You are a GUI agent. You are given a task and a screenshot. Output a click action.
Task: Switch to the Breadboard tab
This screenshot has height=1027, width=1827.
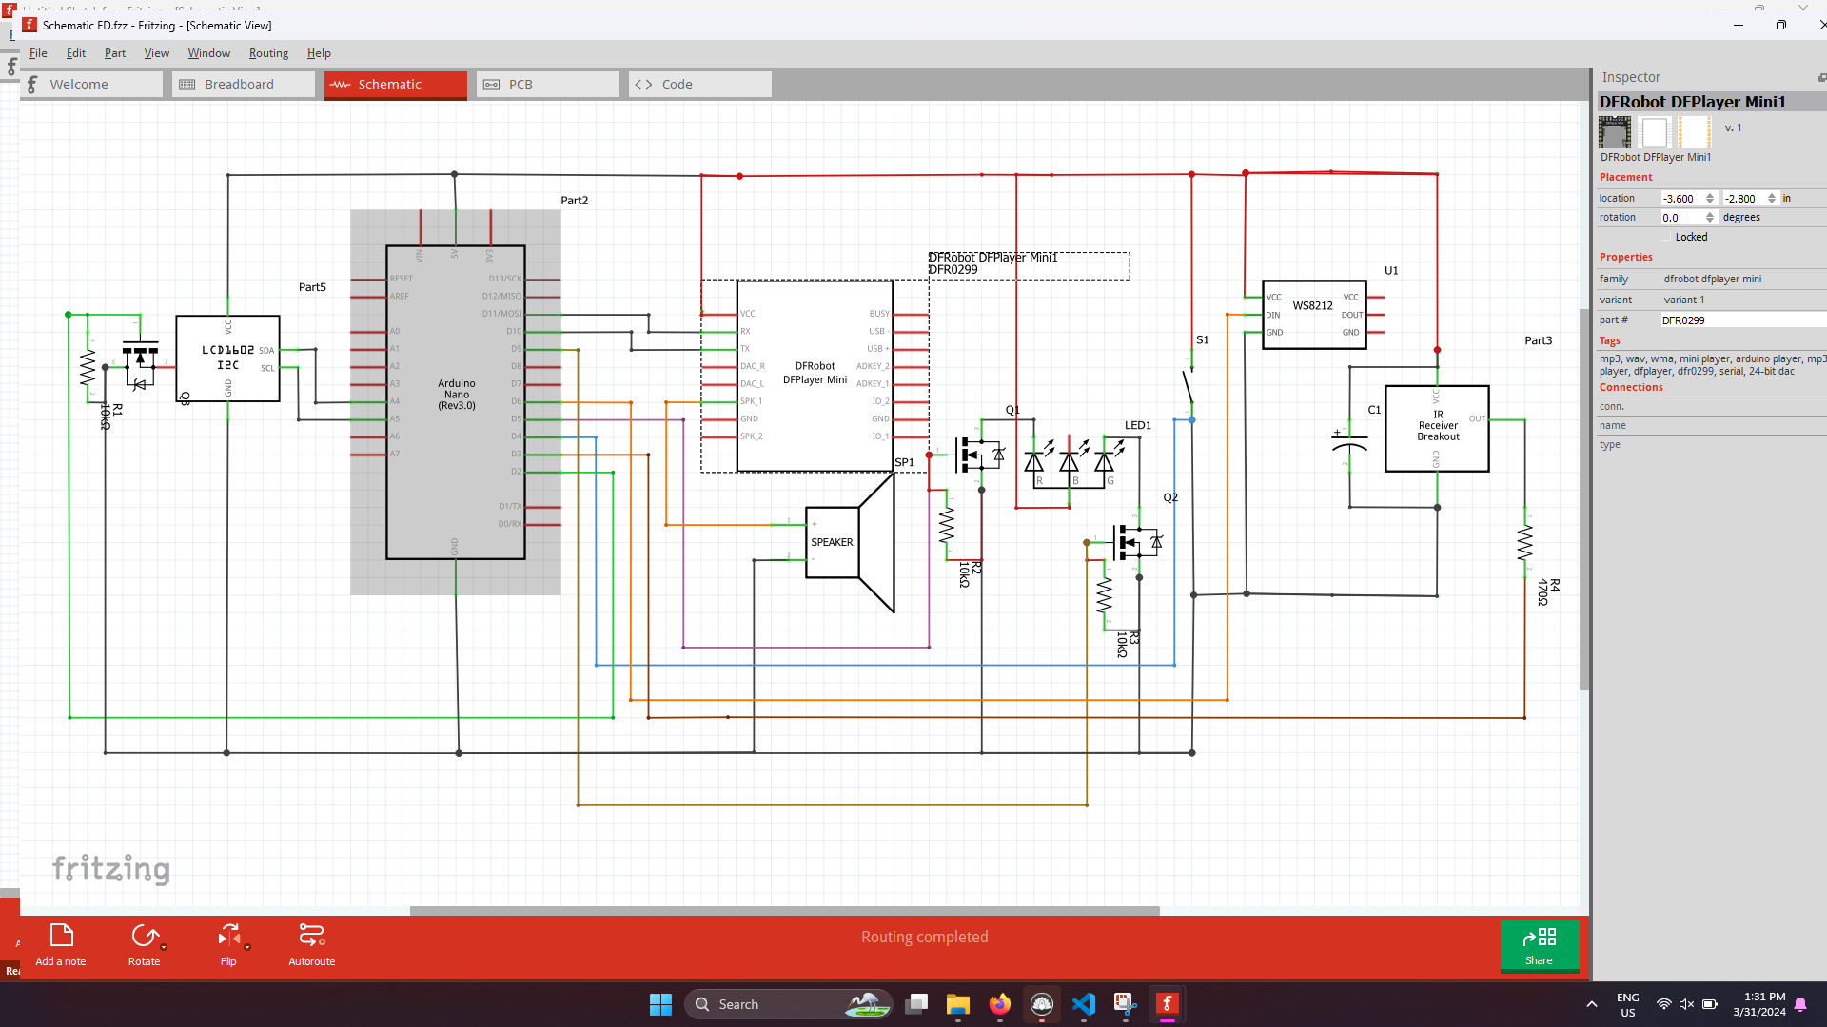point(244,85)
